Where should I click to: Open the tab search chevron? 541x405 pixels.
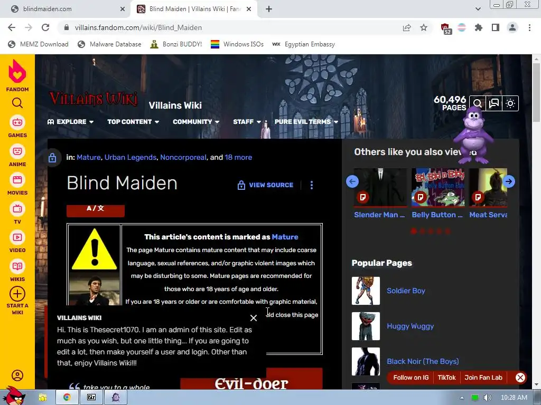478,9
